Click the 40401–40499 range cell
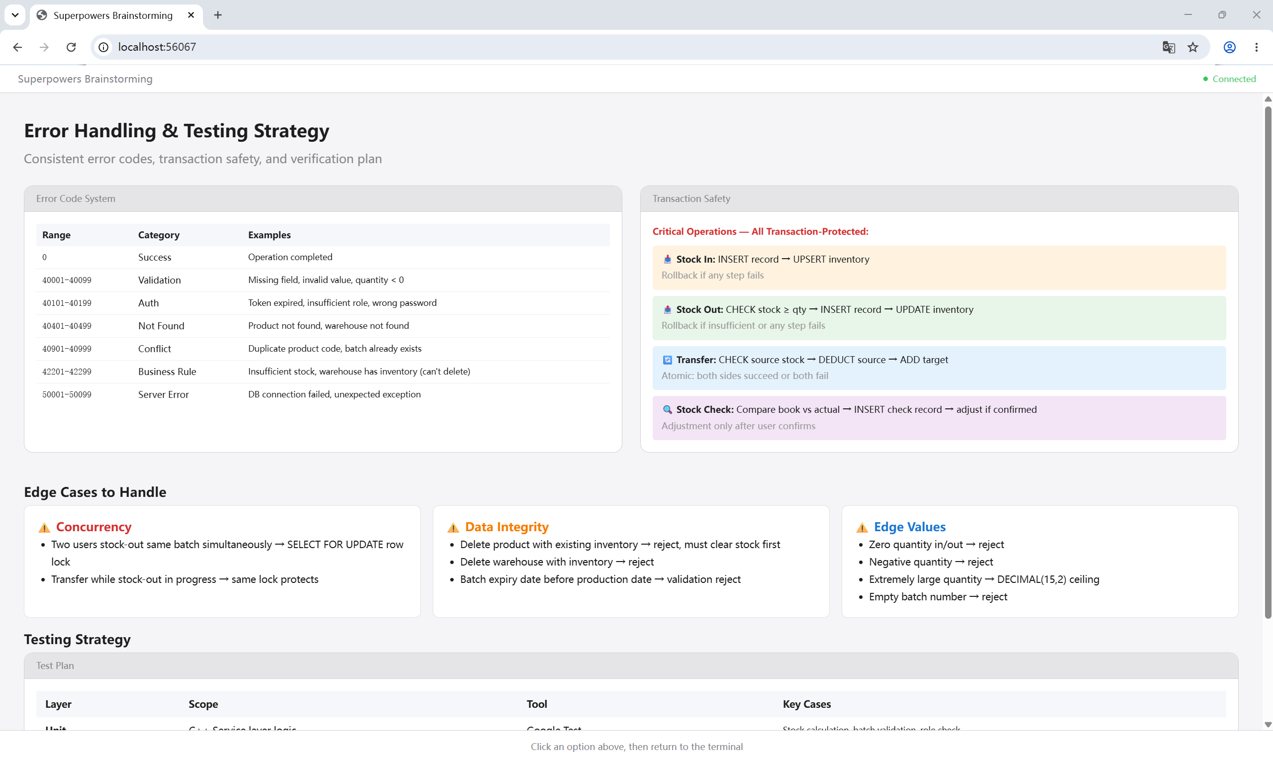 coord(67,326)
